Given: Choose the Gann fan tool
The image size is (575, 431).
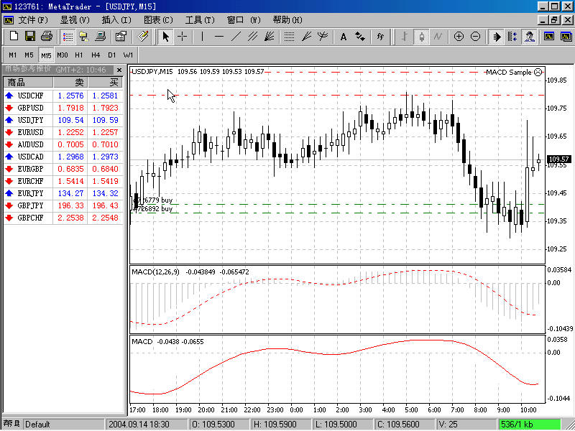Looking at the screenshot, I should point(269,37).
